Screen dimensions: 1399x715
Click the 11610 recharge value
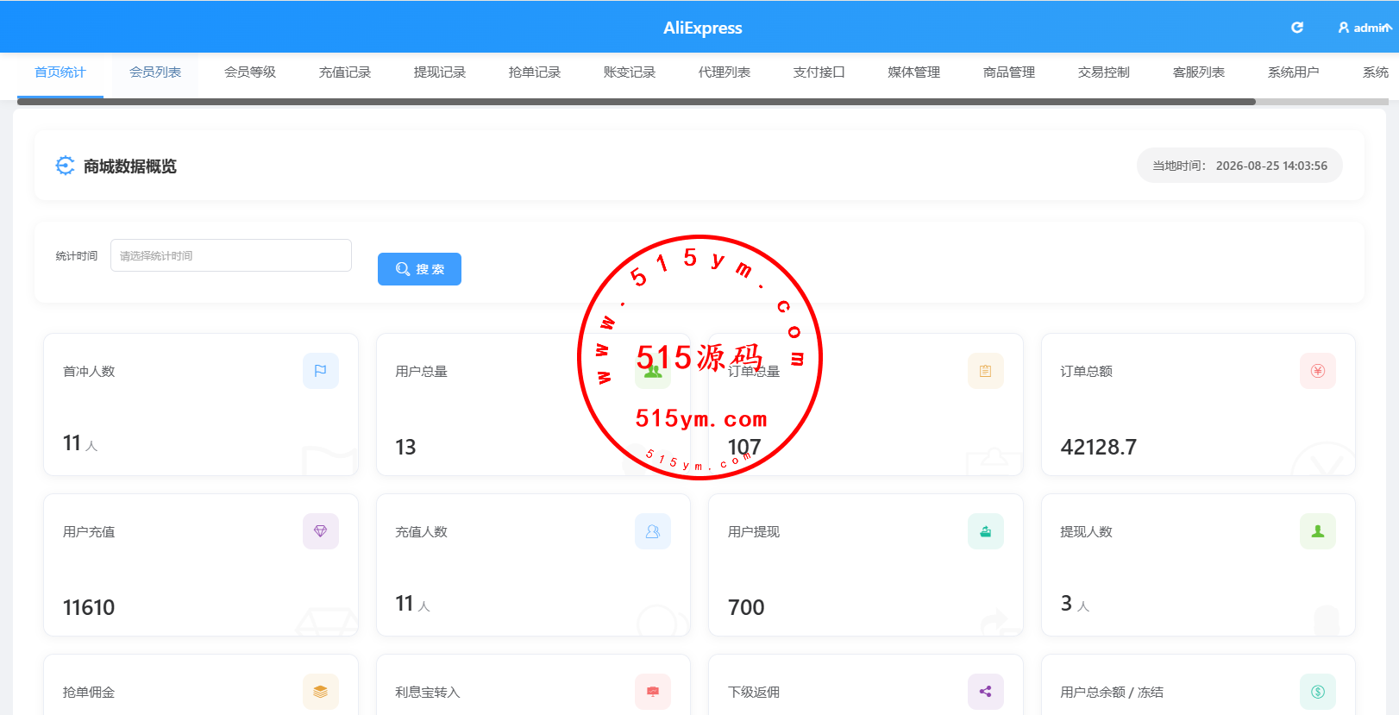click(x=89, y=607)
